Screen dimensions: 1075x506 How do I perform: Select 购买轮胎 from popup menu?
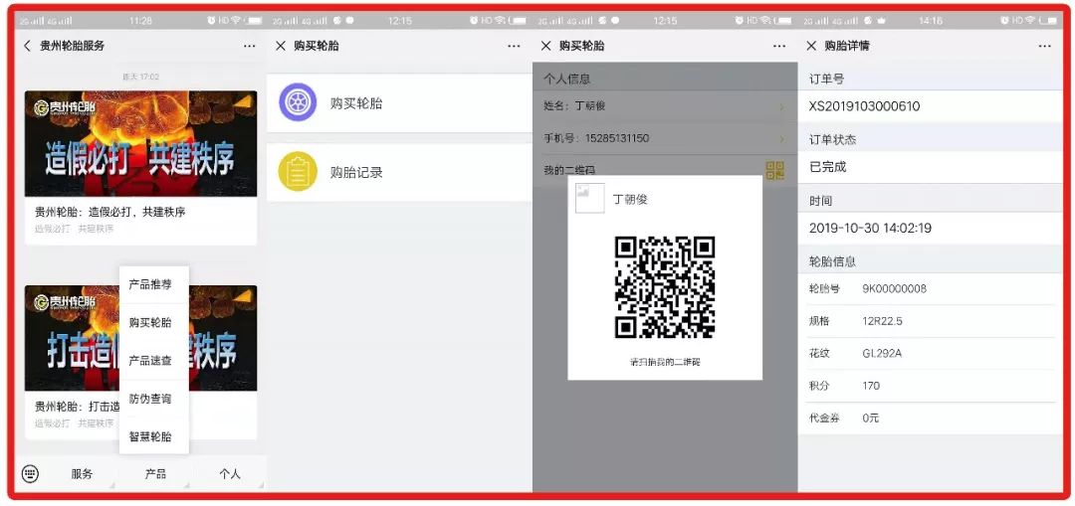tap(150, 322)
